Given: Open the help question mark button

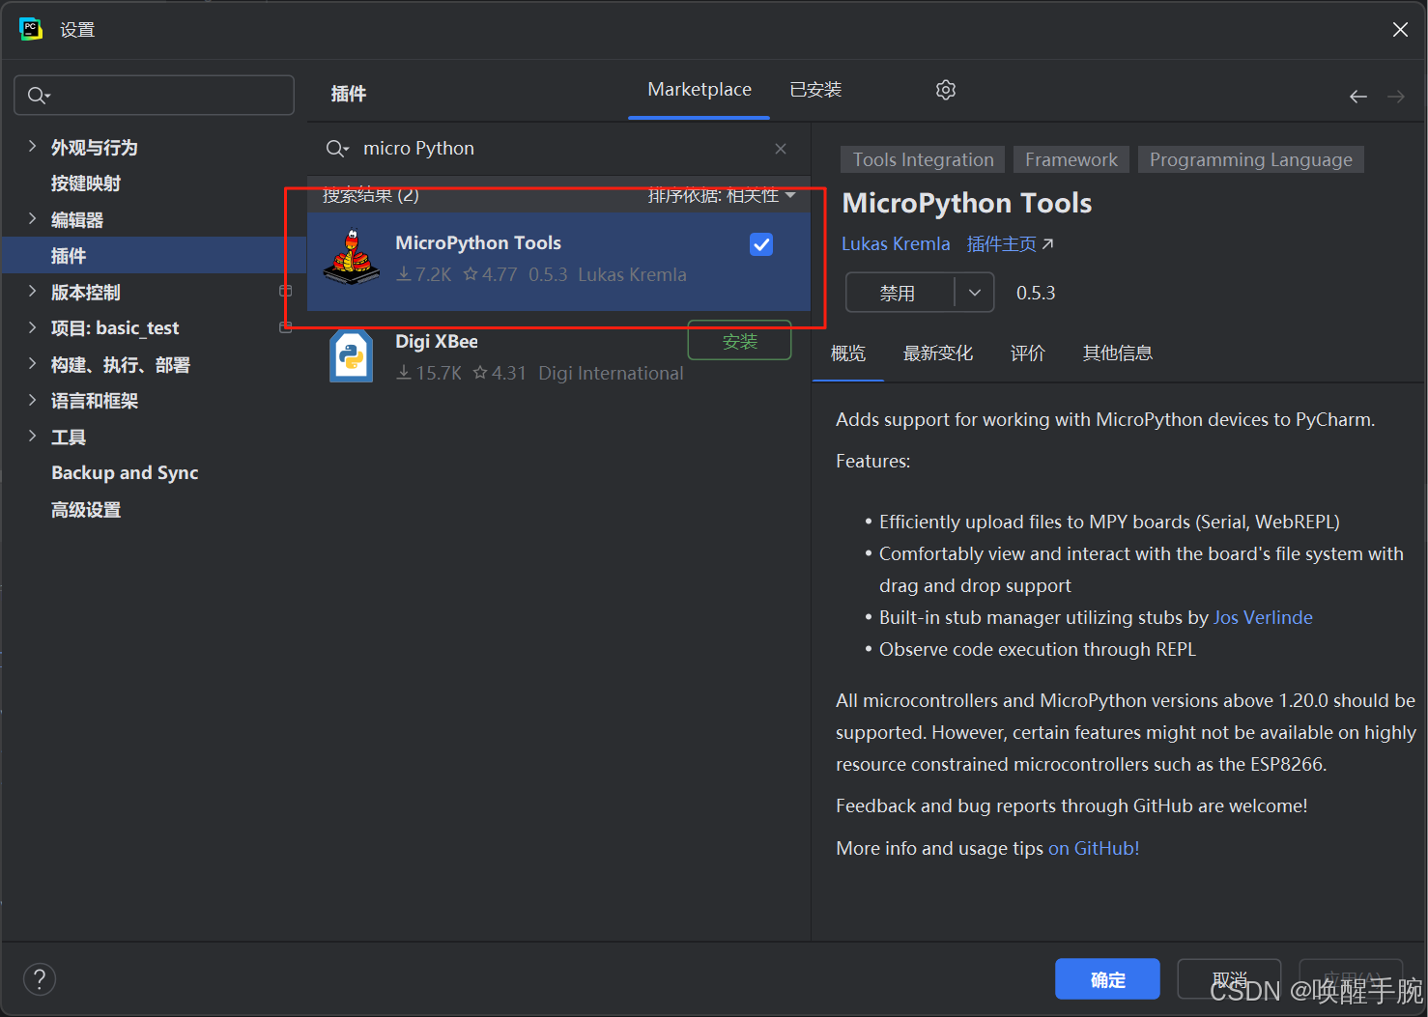Looking at the screenshot, I should click(x=40, y=979).
